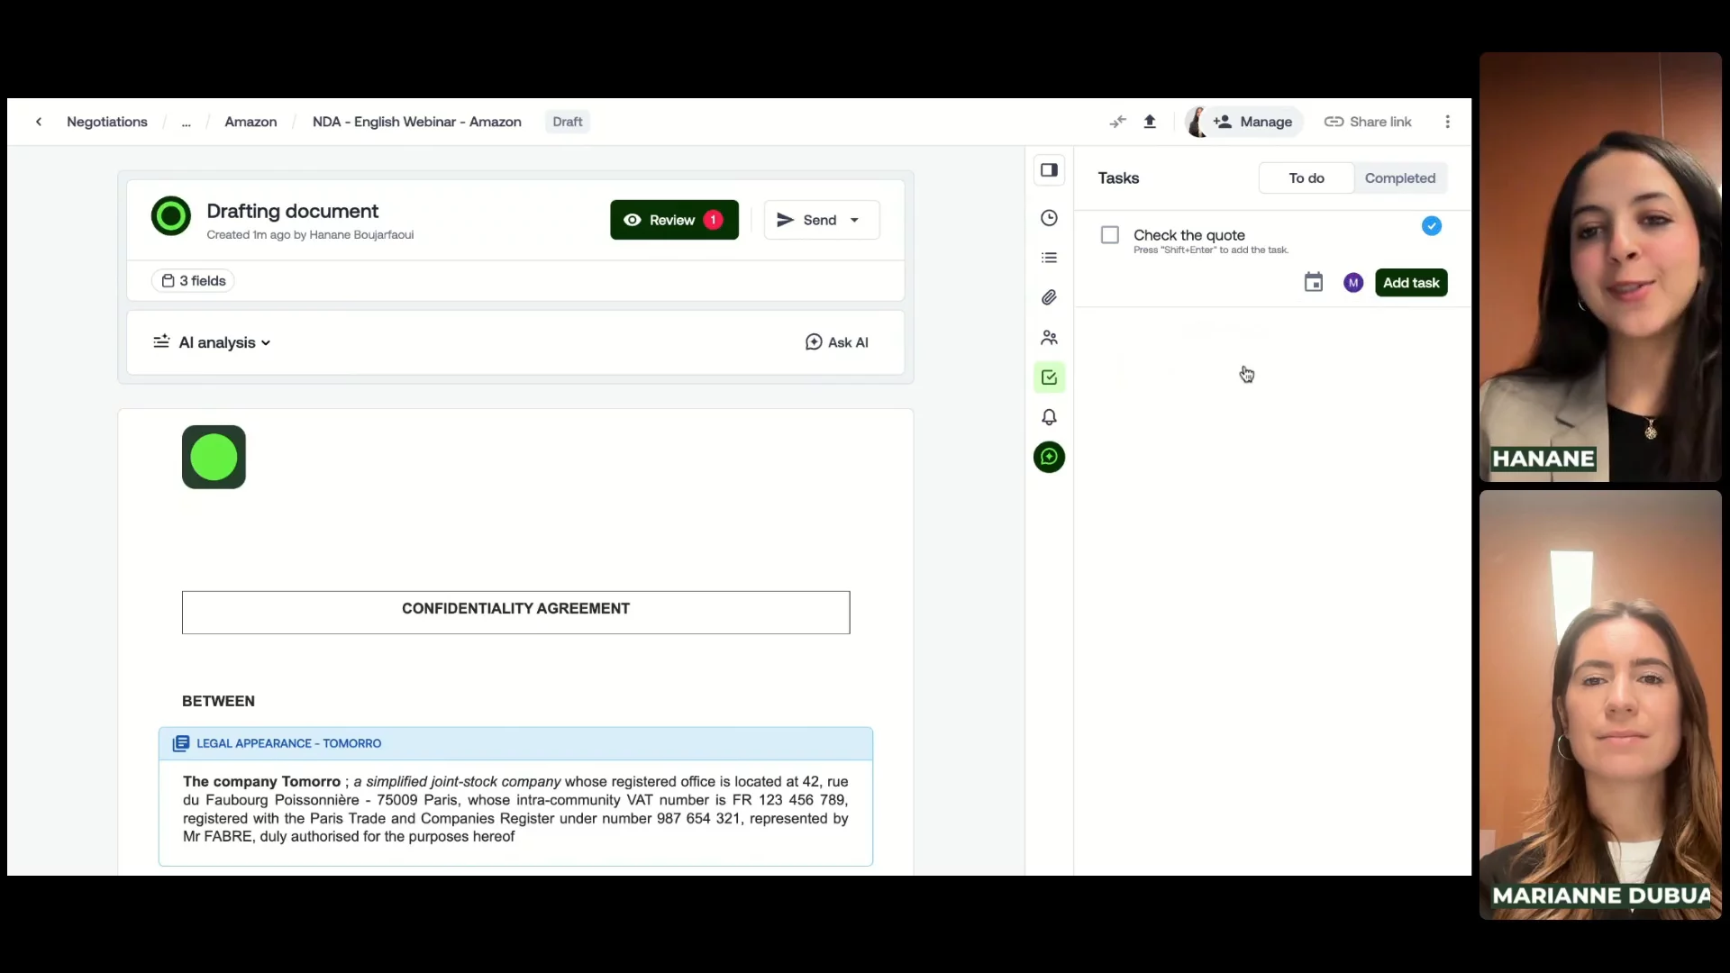Toggle the side panel layout icon
The width and height of the screenshot is (1730, 973).
[x=1049, y=170]
